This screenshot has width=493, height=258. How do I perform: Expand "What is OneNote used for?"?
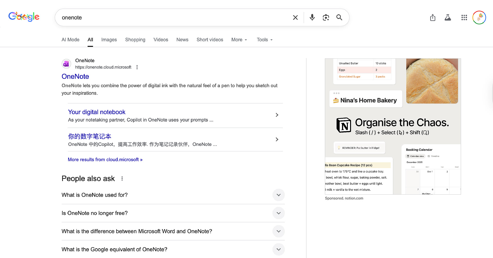(x=278, y=195)
